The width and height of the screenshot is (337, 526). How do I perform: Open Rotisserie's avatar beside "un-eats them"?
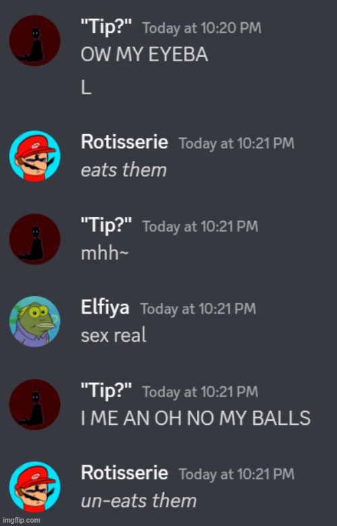pos(35,487)
